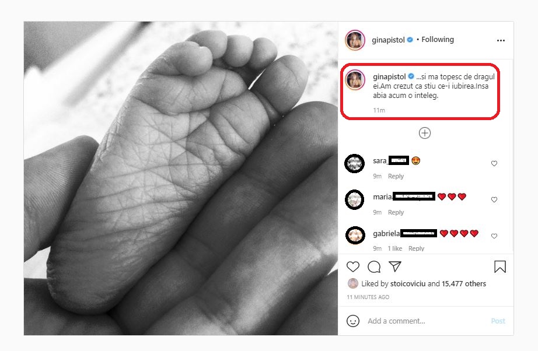Share the post with the paper plane icon
This screenshot has height=351, width=538.
pyautogui.click(x=395, y=267)
